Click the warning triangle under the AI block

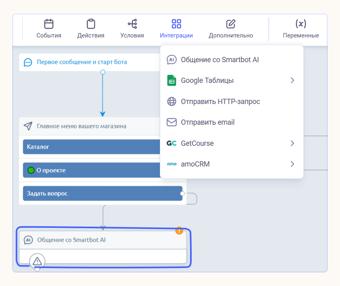[37, 261]
